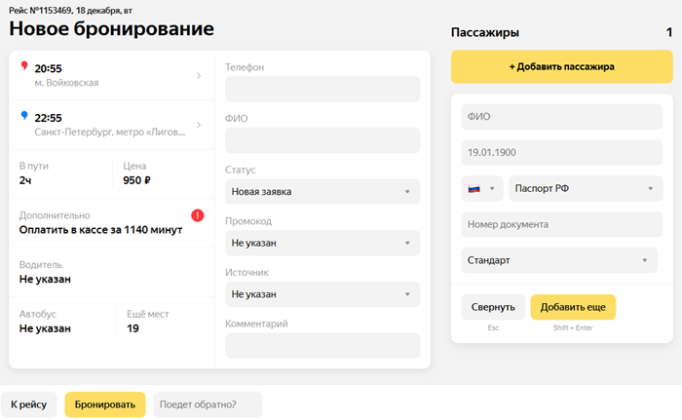Click the price value 950 ₽

[x=136, y=180]
